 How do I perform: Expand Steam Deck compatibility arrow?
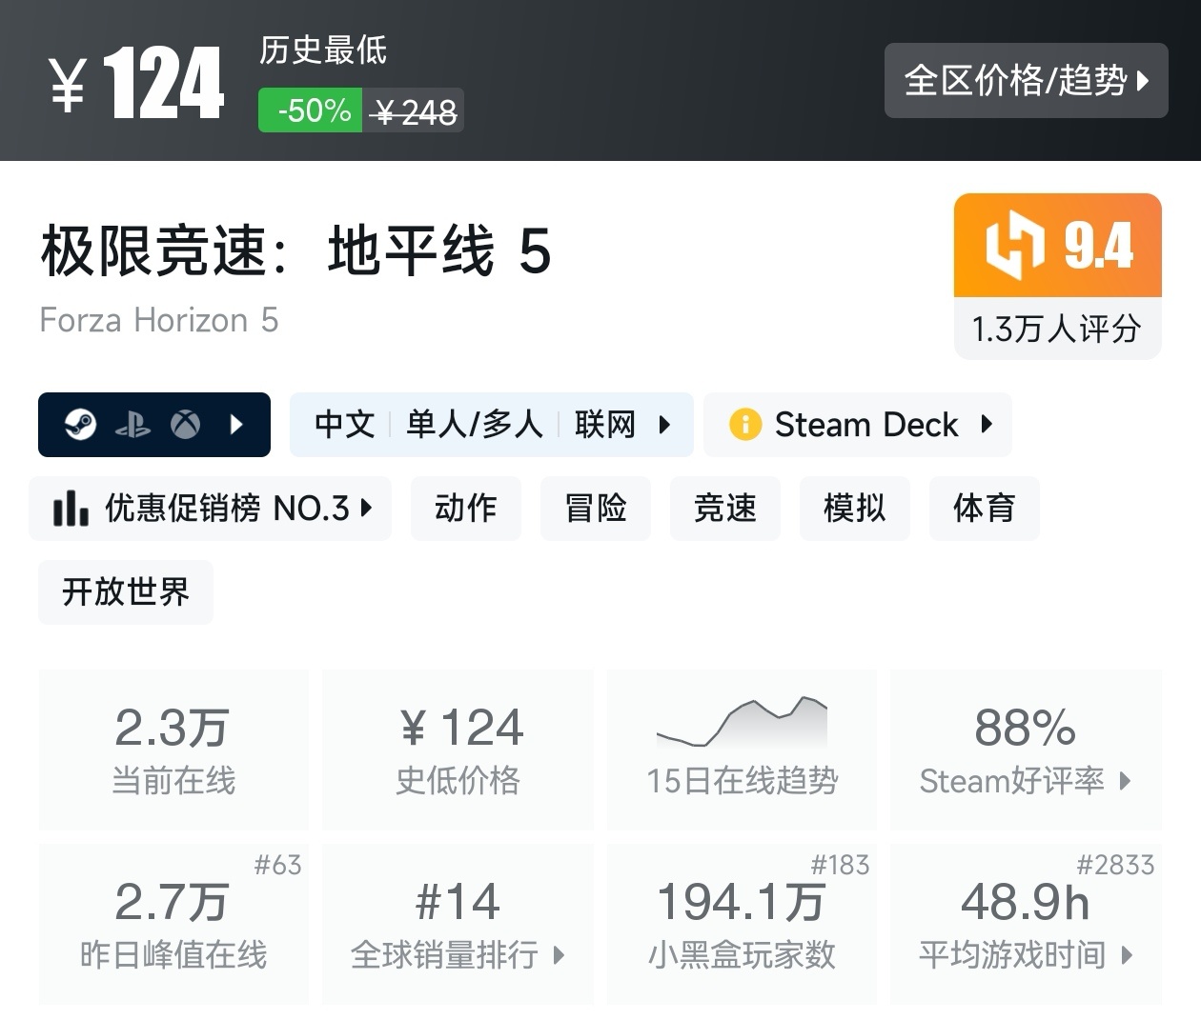coord(987,424)
